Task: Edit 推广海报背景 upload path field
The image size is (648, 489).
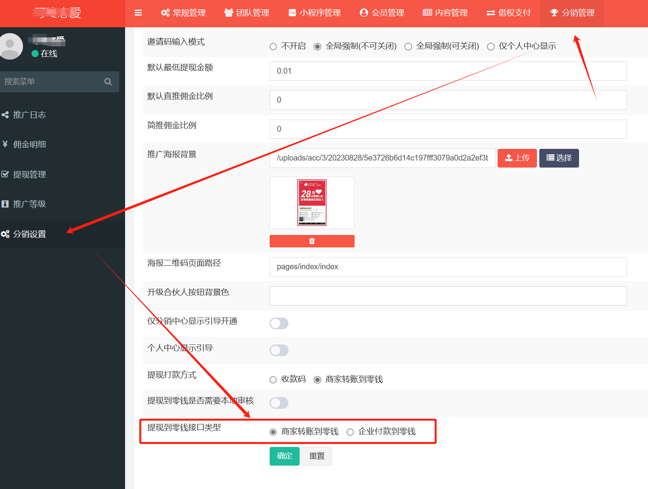Action: coord(382,158)
